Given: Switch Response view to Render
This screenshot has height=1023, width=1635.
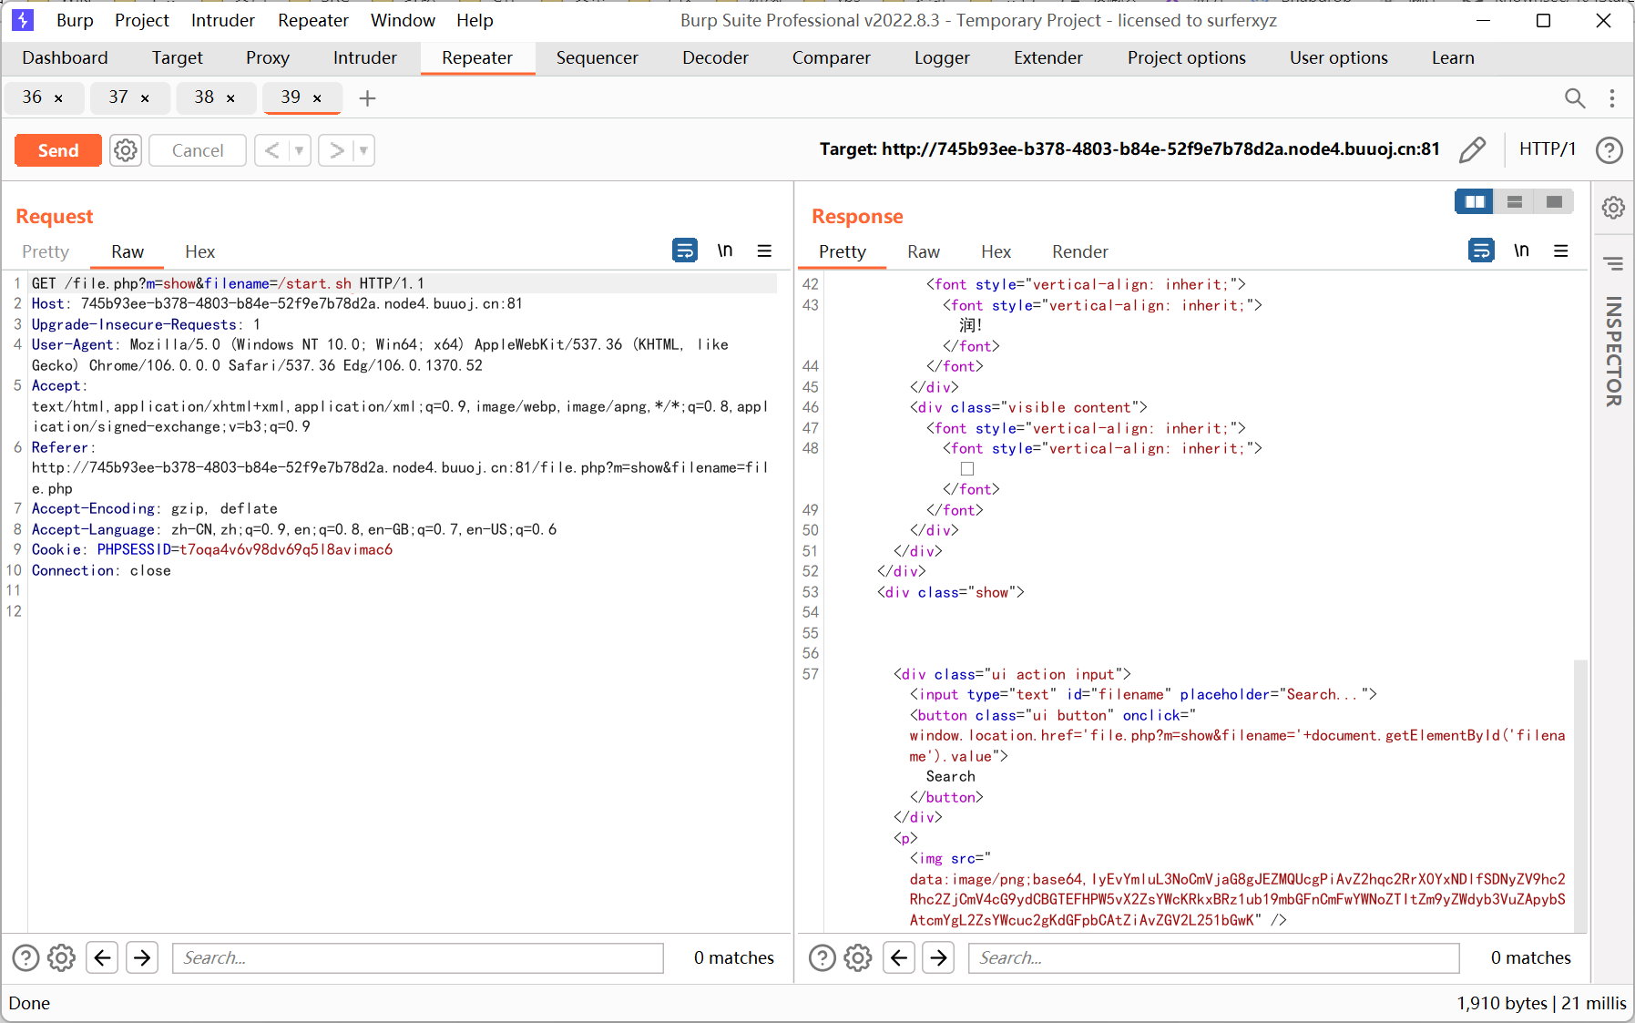Looking at the screenshot, I should tap(1080, 251).
